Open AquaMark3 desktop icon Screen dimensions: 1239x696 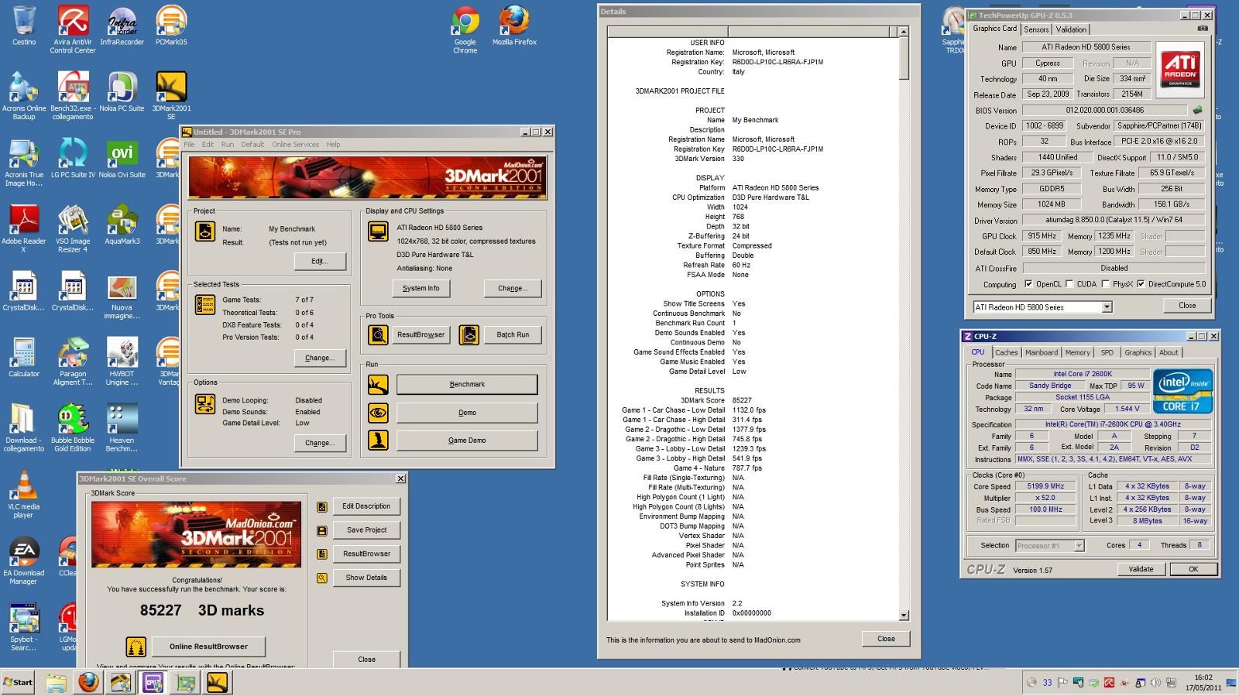[x=122, y=225]
